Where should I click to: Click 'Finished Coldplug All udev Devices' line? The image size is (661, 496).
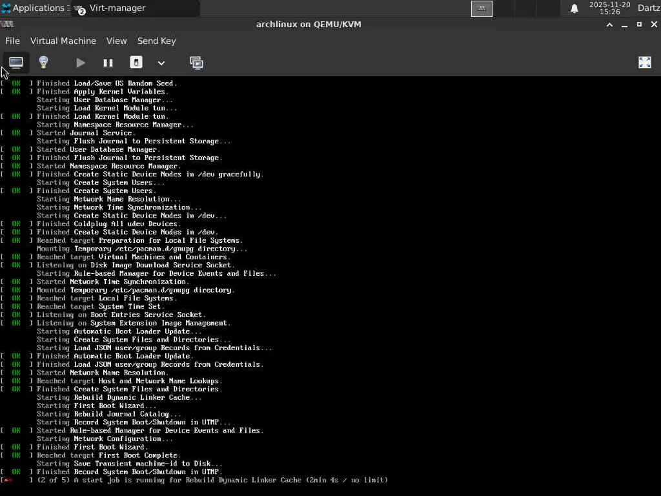click(x=90, y=224)
